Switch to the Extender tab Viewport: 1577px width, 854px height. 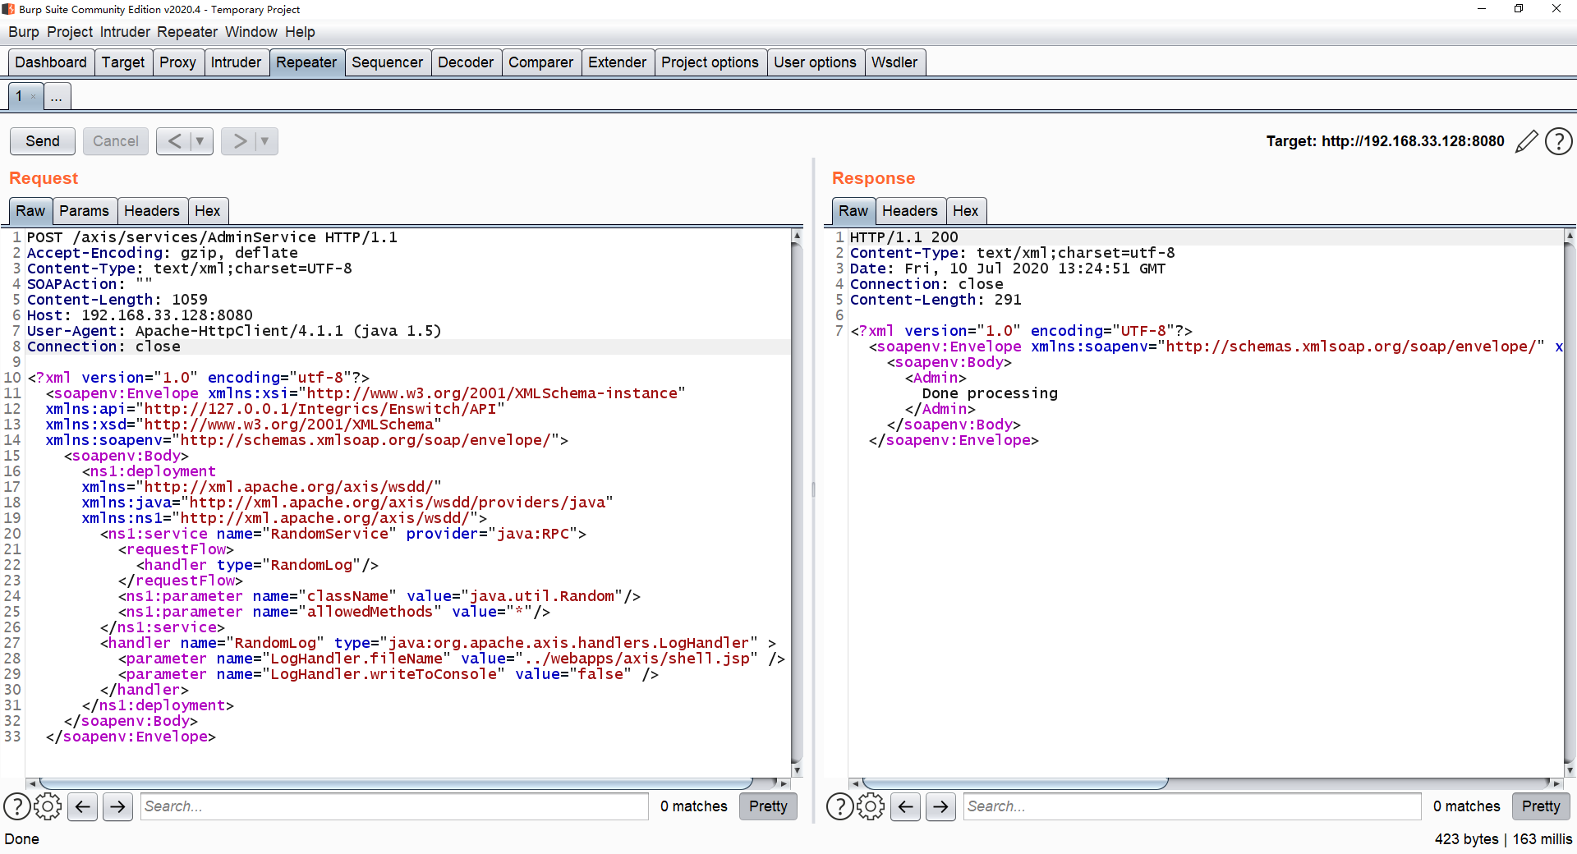tap(617, 62)
